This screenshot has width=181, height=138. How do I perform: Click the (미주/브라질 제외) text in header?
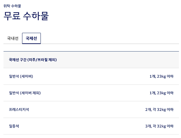coord(42,60)
